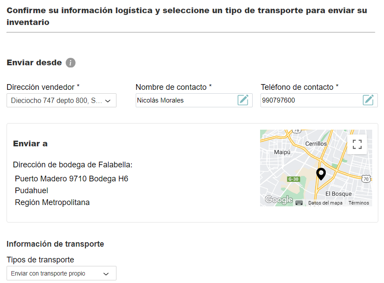Click the Pudahuel address line
This screenshot has height=283, width=384.
tap(32, 191)
